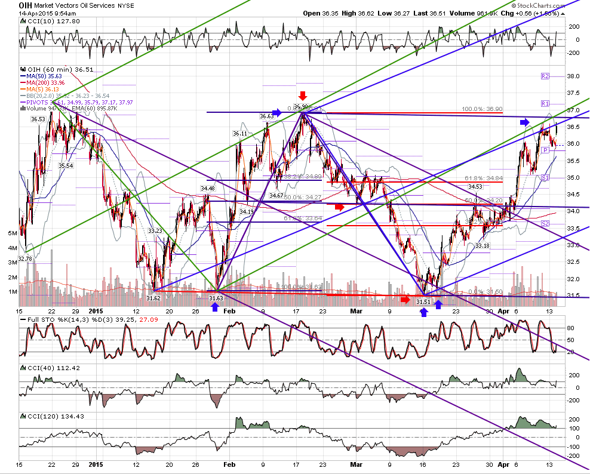Viewport: 590px width, 474px height.
Task: Click the S1 pivot marker box
Action: point(545,177)
